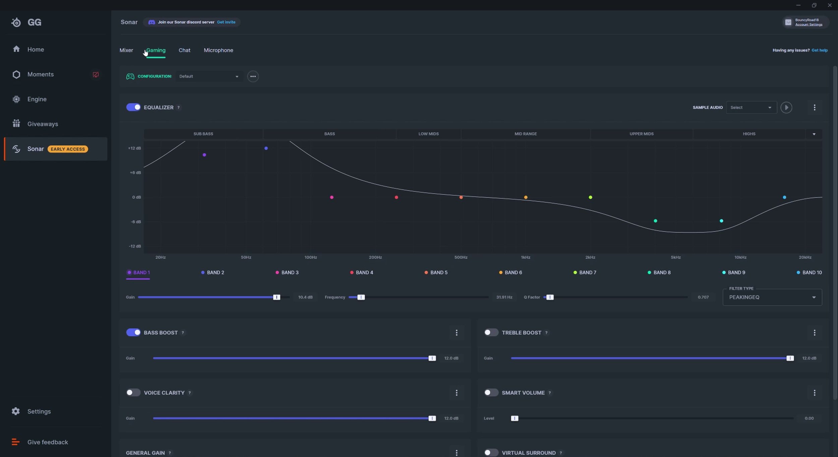Show Voice Clarity help question mark
The width and height of the screenshot is (838, 457).
(190, 393)
